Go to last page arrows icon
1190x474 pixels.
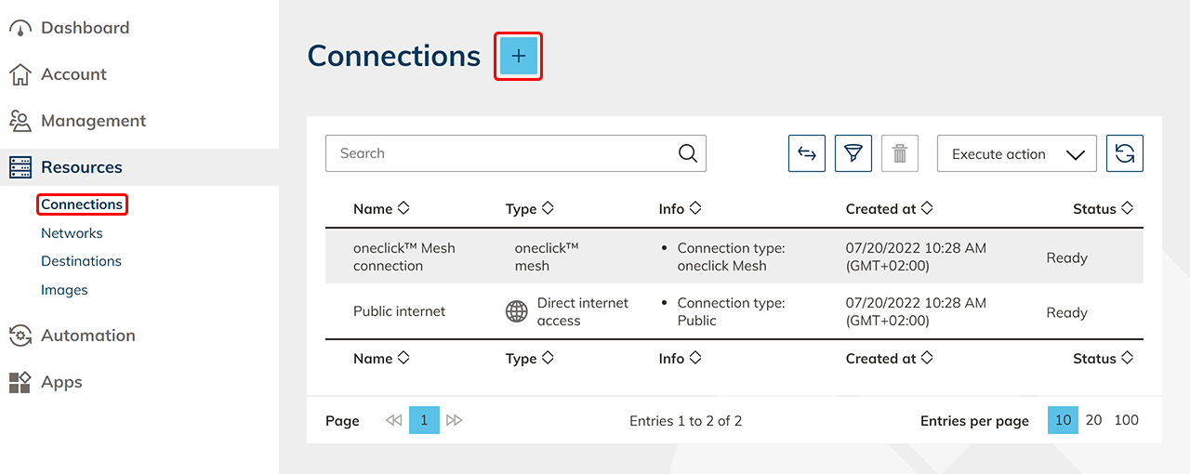click(x=454, y=421)
